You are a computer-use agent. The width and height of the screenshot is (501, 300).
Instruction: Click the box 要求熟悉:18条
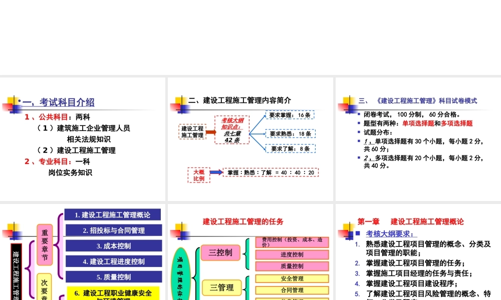coord(291,133)
